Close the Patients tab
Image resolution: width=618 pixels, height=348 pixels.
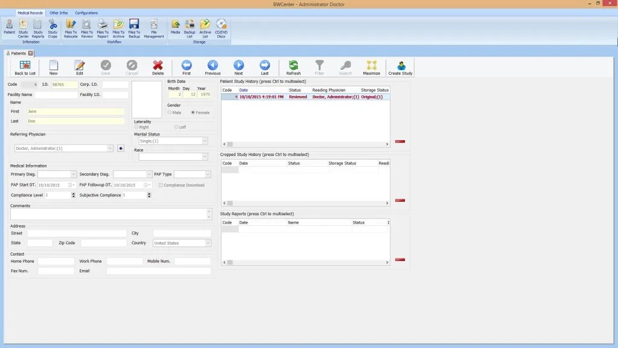tap(31, 53)
